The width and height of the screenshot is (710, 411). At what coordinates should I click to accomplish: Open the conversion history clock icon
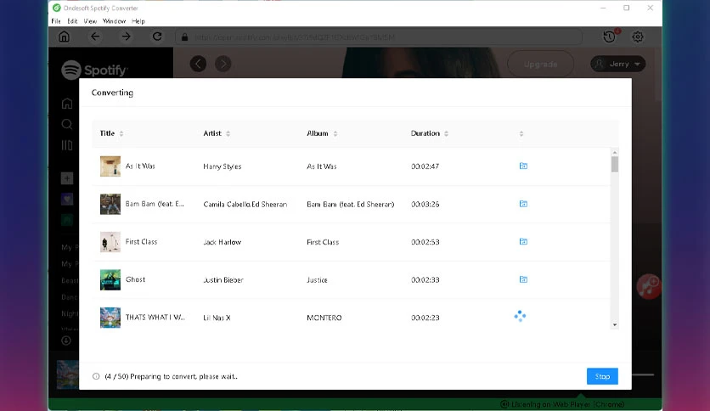pyautogui.click(x=610, y=37)
